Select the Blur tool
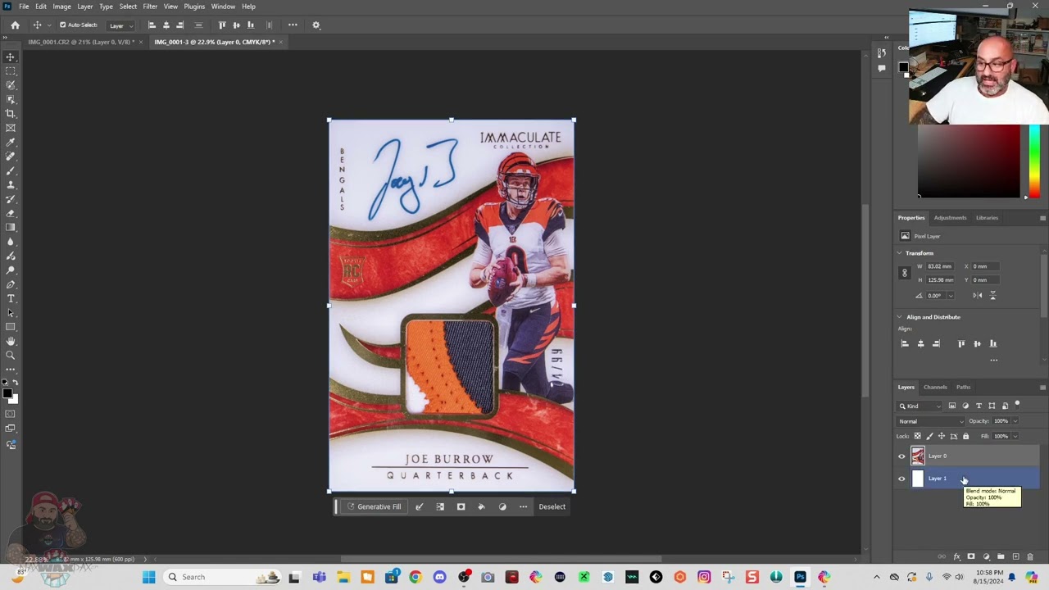The height and width of the screenshot is (590, 1049). click(x=11, y=242)
